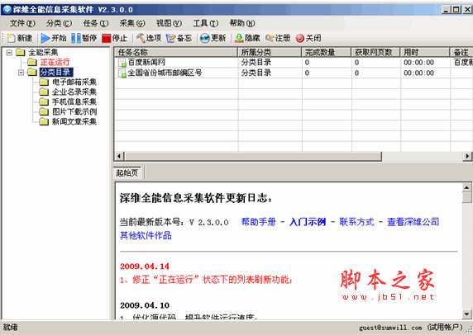This screenshot has width=473, height=335.
Task: Sort by 所属分类 column header
Action: tap(270, 52)
